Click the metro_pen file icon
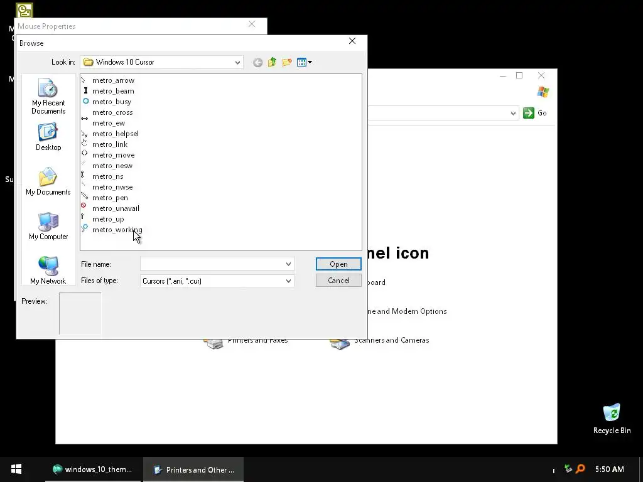The height and width of the screenshot is (482, 643). [85, 196]
